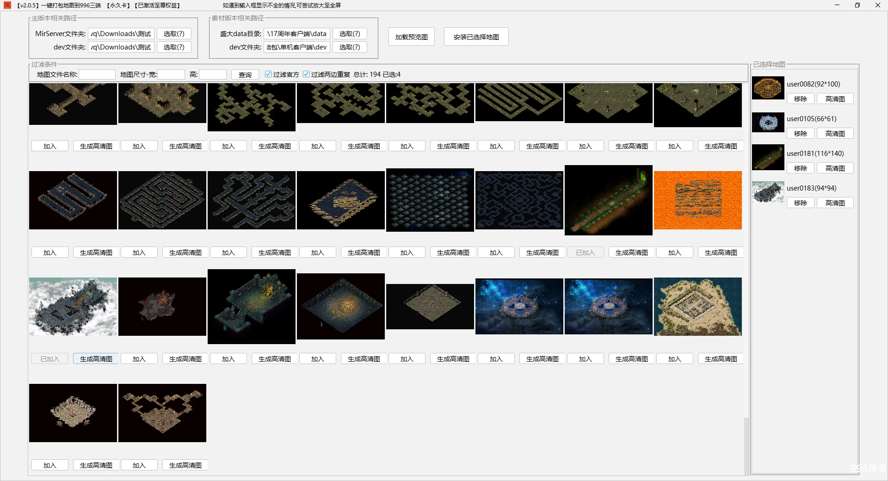Click 生成高清图 under the blue concentric maze
This screenshot has width=888, height=481.
[x=185, y=253]
